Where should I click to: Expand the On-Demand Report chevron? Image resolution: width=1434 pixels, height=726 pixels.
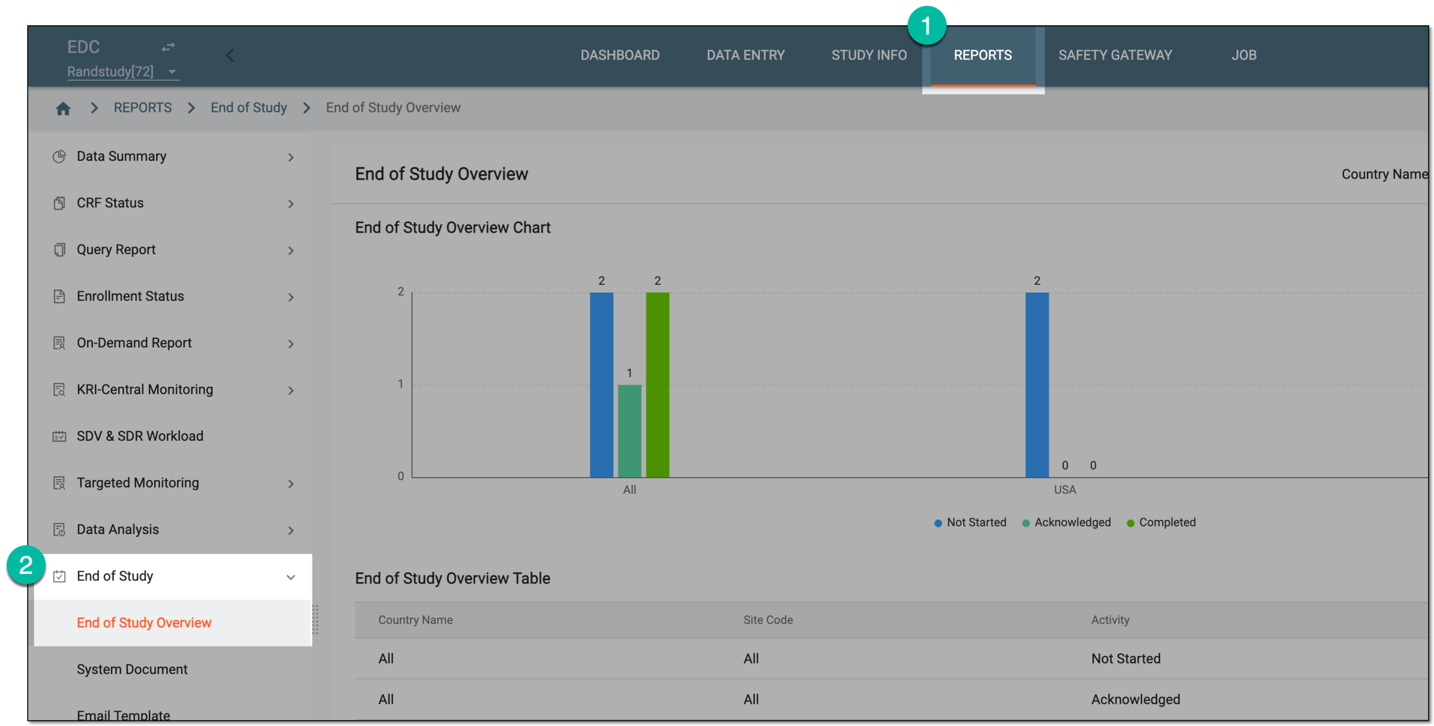pos(291,344)
